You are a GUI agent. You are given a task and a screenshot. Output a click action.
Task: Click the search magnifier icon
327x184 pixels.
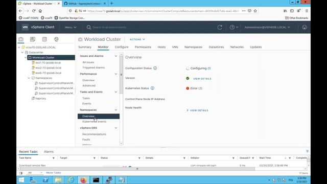(88, 27)
